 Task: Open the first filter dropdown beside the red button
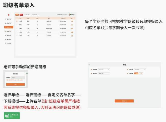click(27, 15)
